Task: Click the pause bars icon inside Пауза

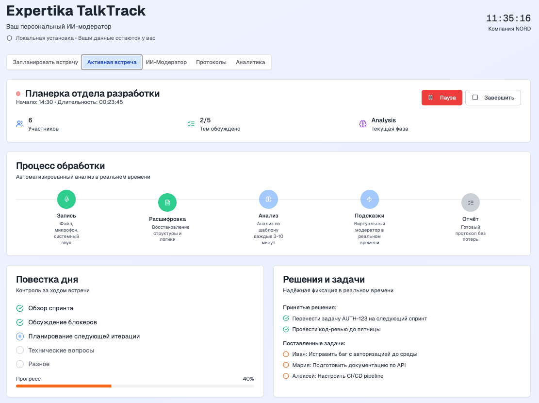Action: click(430, 98)
